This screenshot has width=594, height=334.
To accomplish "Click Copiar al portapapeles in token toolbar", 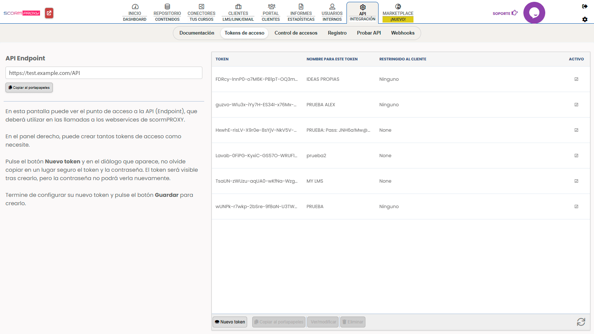I will click(279, 322).
